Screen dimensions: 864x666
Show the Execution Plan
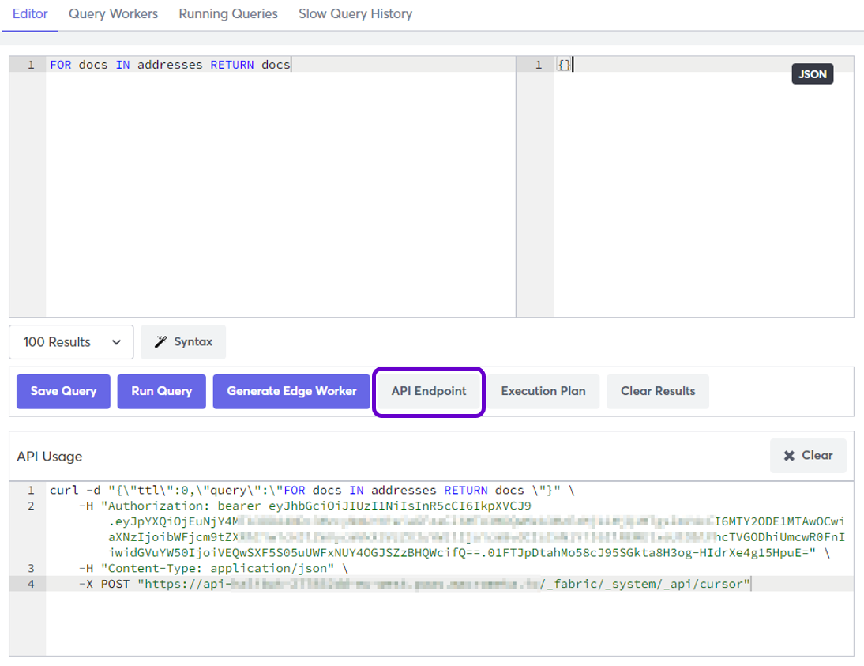[543, 391]
